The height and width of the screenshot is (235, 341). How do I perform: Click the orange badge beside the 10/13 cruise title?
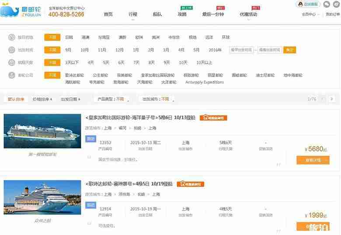[x=213, y=118]
